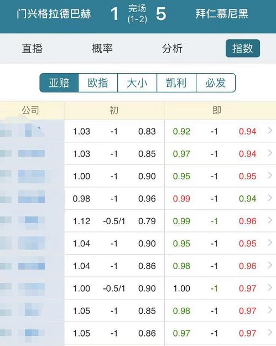Open details arrow for row starting 0.98
The height and width of the screenshot is (346, 276).
(270, 198)
